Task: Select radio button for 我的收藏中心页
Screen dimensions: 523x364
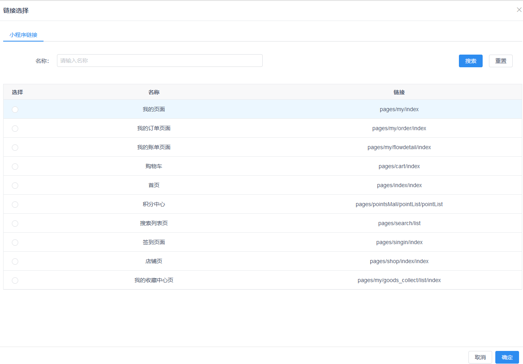Action: [x=15, y=281]
